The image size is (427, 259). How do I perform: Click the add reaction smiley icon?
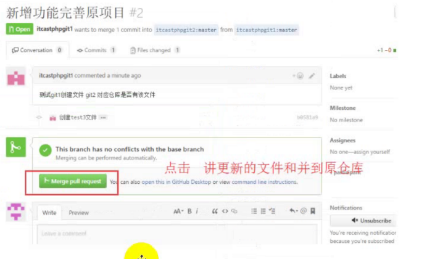pyautogui.click(x=299, y=76)
